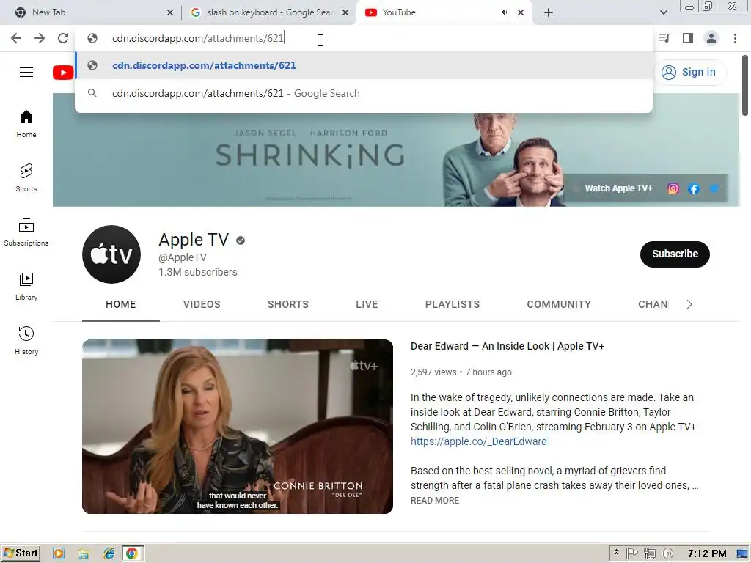Show more channel tabs with right chevron
Viewport: 751px width, 563px height.
(689, 304)
